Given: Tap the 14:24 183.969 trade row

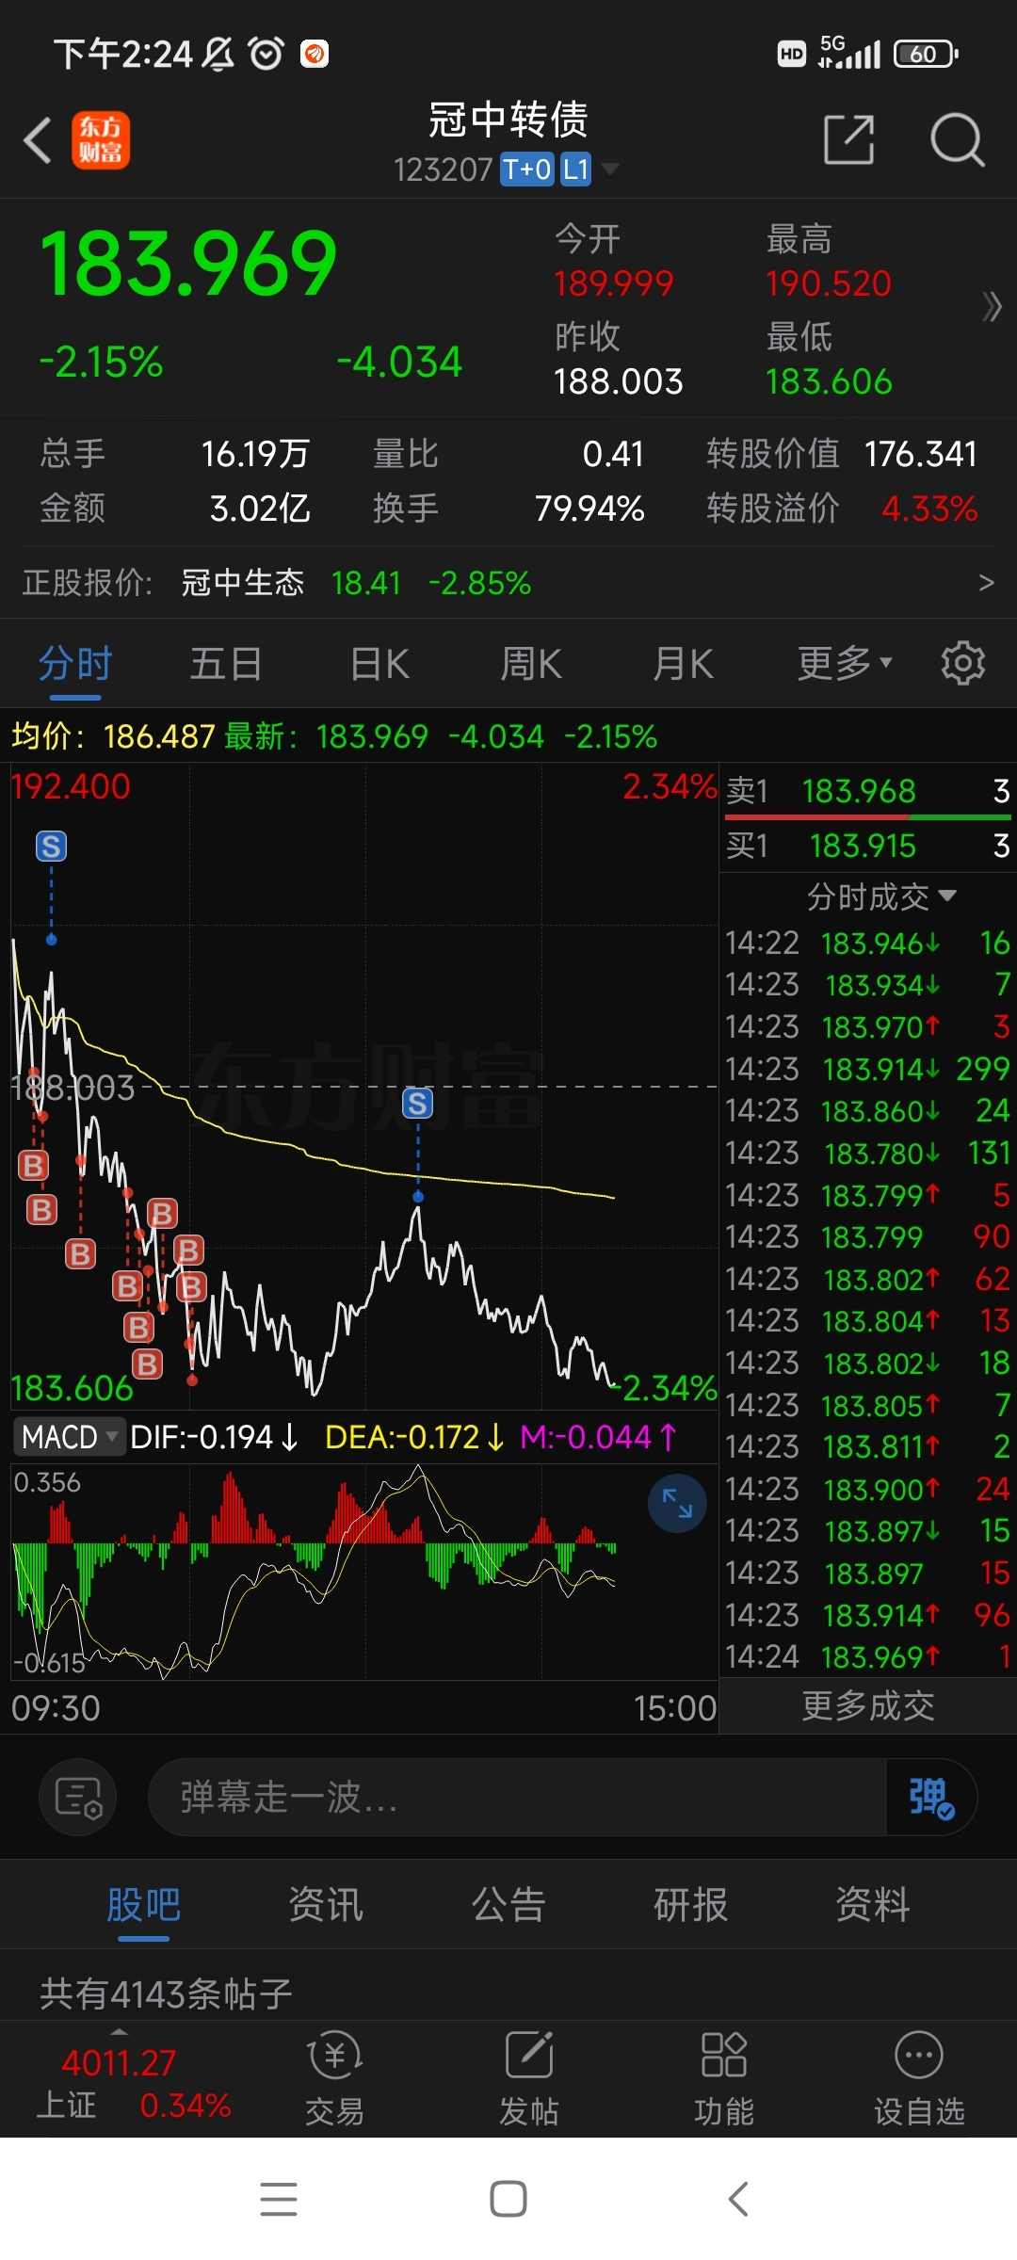Looking at the screenshot, I should tap(867, 1656).
